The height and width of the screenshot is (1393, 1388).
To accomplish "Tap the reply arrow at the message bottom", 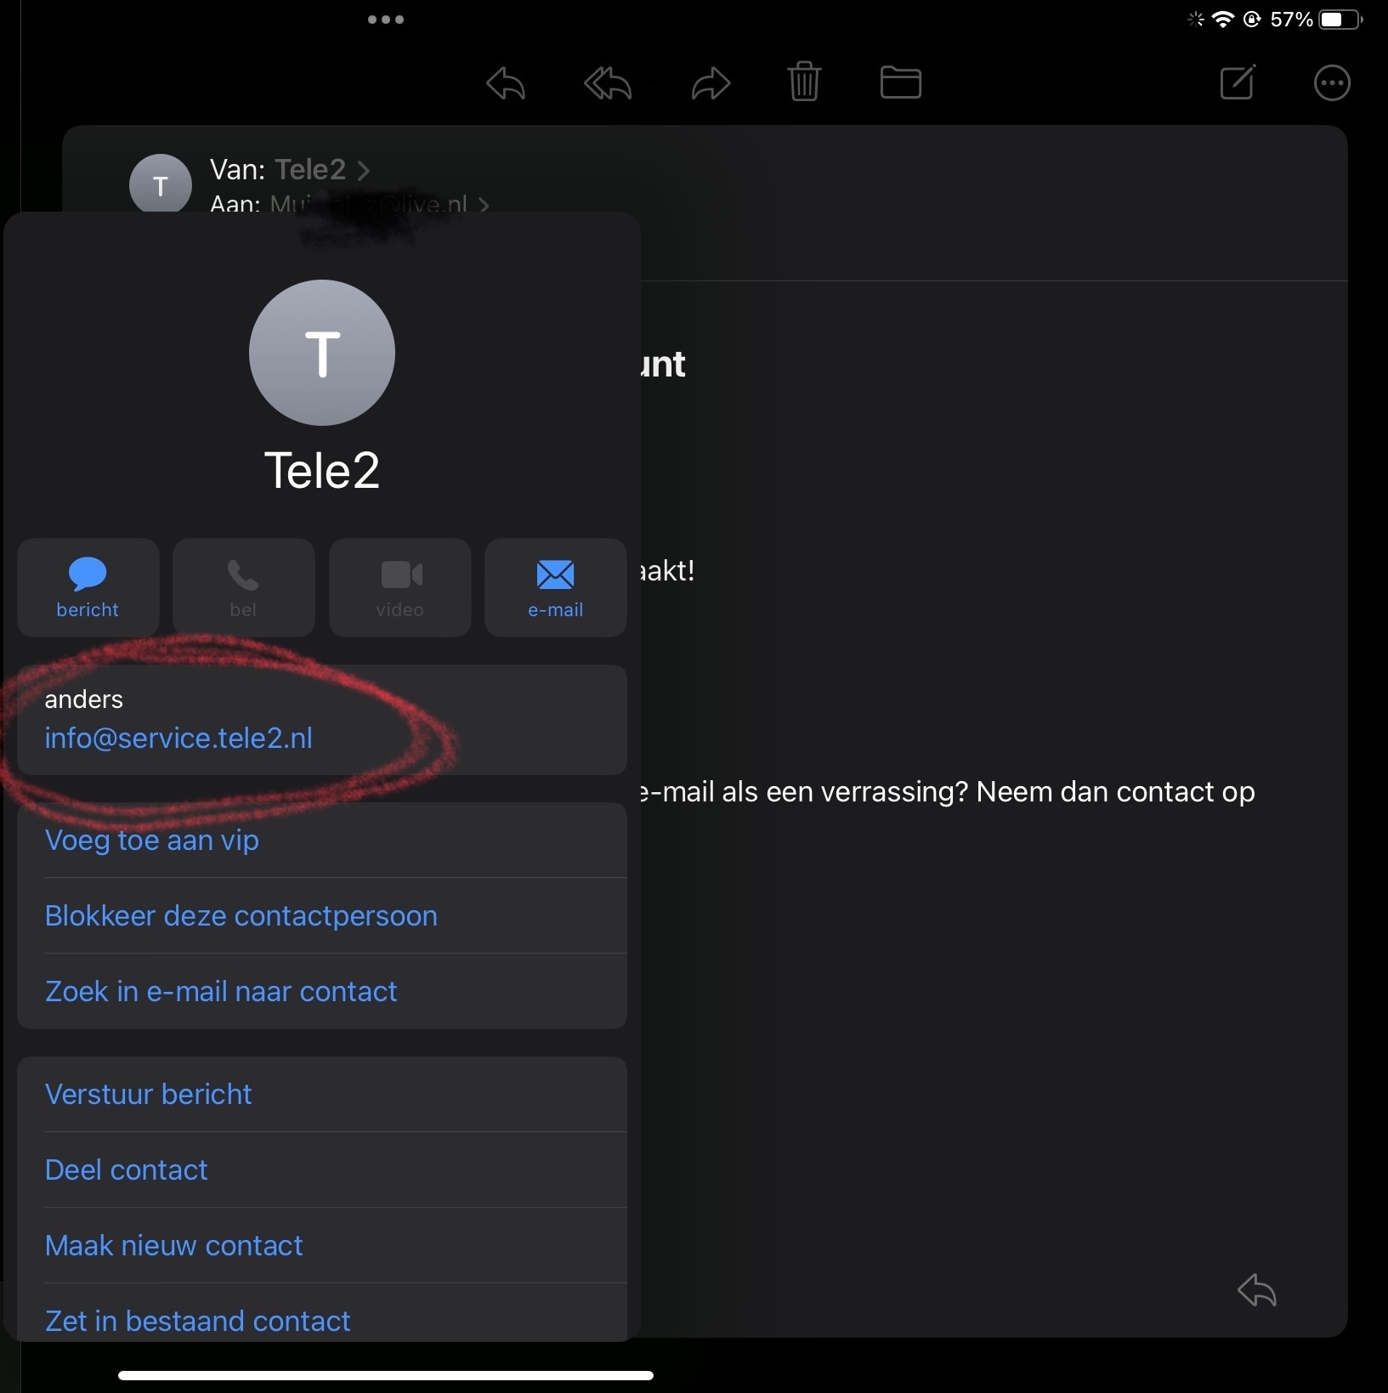I will (x=1257, y=1290).
